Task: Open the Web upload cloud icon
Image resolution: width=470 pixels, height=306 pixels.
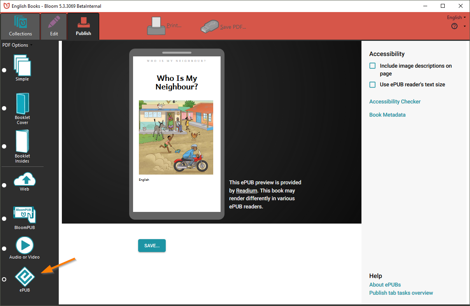Action: click(x=25, y=180)
